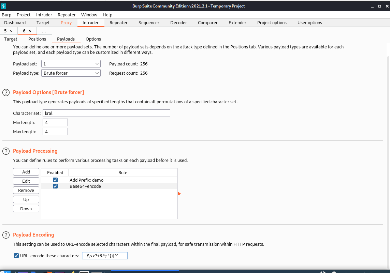Viewport: 390px width, 273px height.
Task: Select the 'Add Prefix: demo' rule row
Action: point(109,180)
